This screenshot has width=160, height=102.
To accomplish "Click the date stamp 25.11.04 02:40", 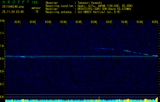I will click(13, 12).
